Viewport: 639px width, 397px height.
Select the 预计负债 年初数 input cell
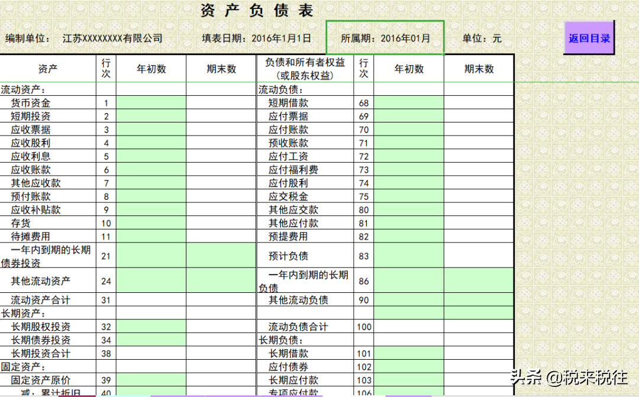pos(409,254)
